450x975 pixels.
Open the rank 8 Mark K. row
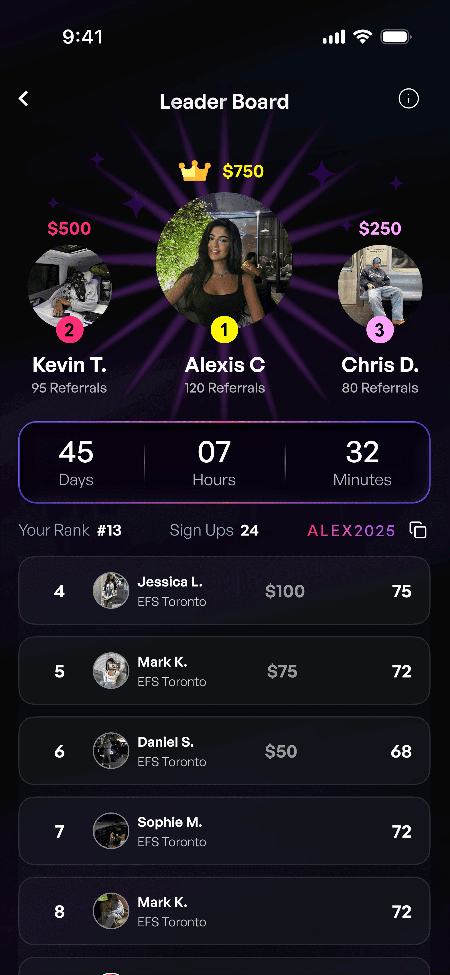224,911
